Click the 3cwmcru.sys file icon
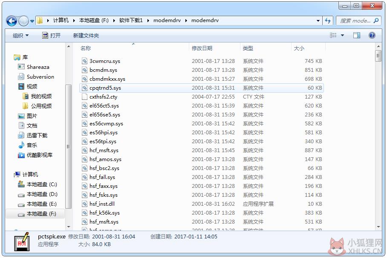This screenshot has height=258, width=387. (84, 61)
